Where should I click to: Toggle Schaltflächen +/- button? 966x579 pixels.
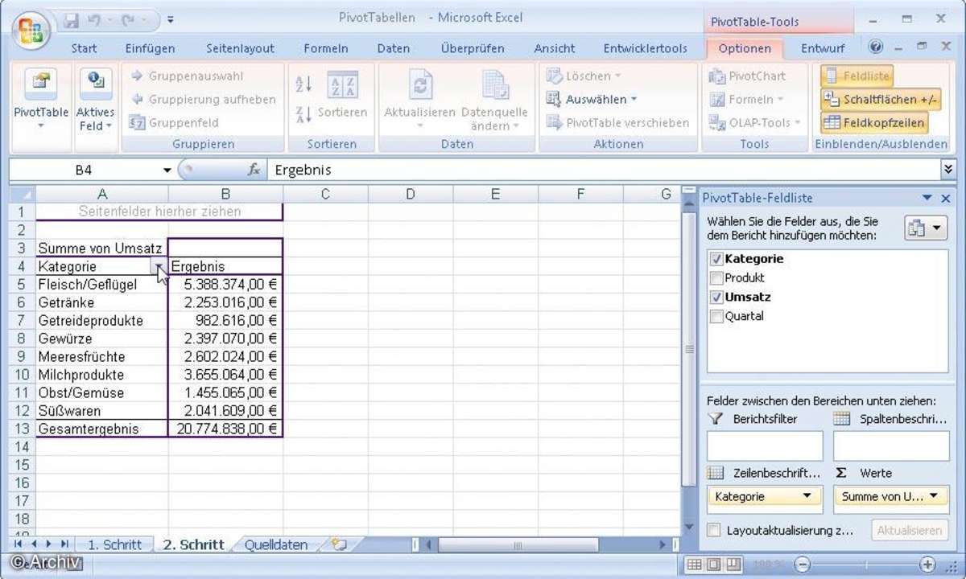point(880,100)
